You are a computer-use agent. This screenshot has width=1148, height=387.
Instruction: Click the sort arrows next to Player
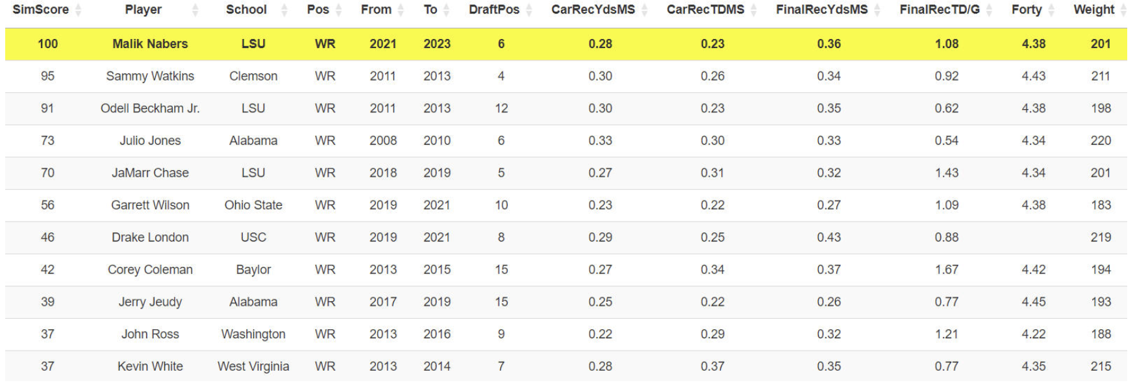click(195, 10)
